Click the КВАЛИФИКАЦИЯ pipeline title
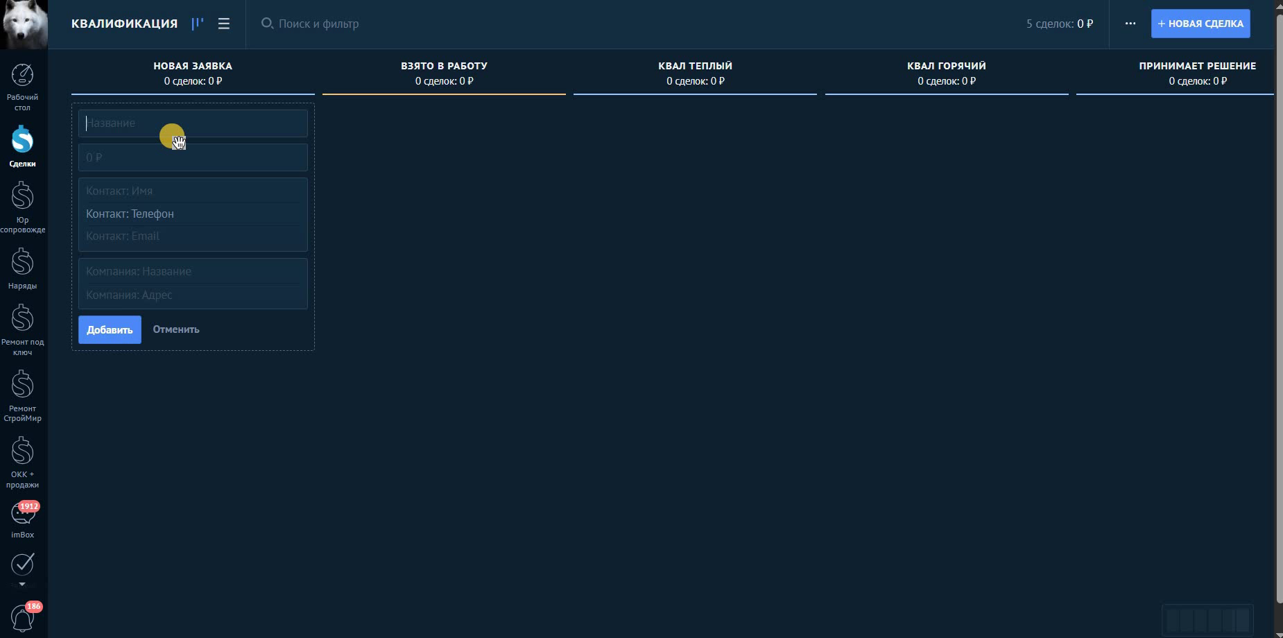 [x=124, y=24]
